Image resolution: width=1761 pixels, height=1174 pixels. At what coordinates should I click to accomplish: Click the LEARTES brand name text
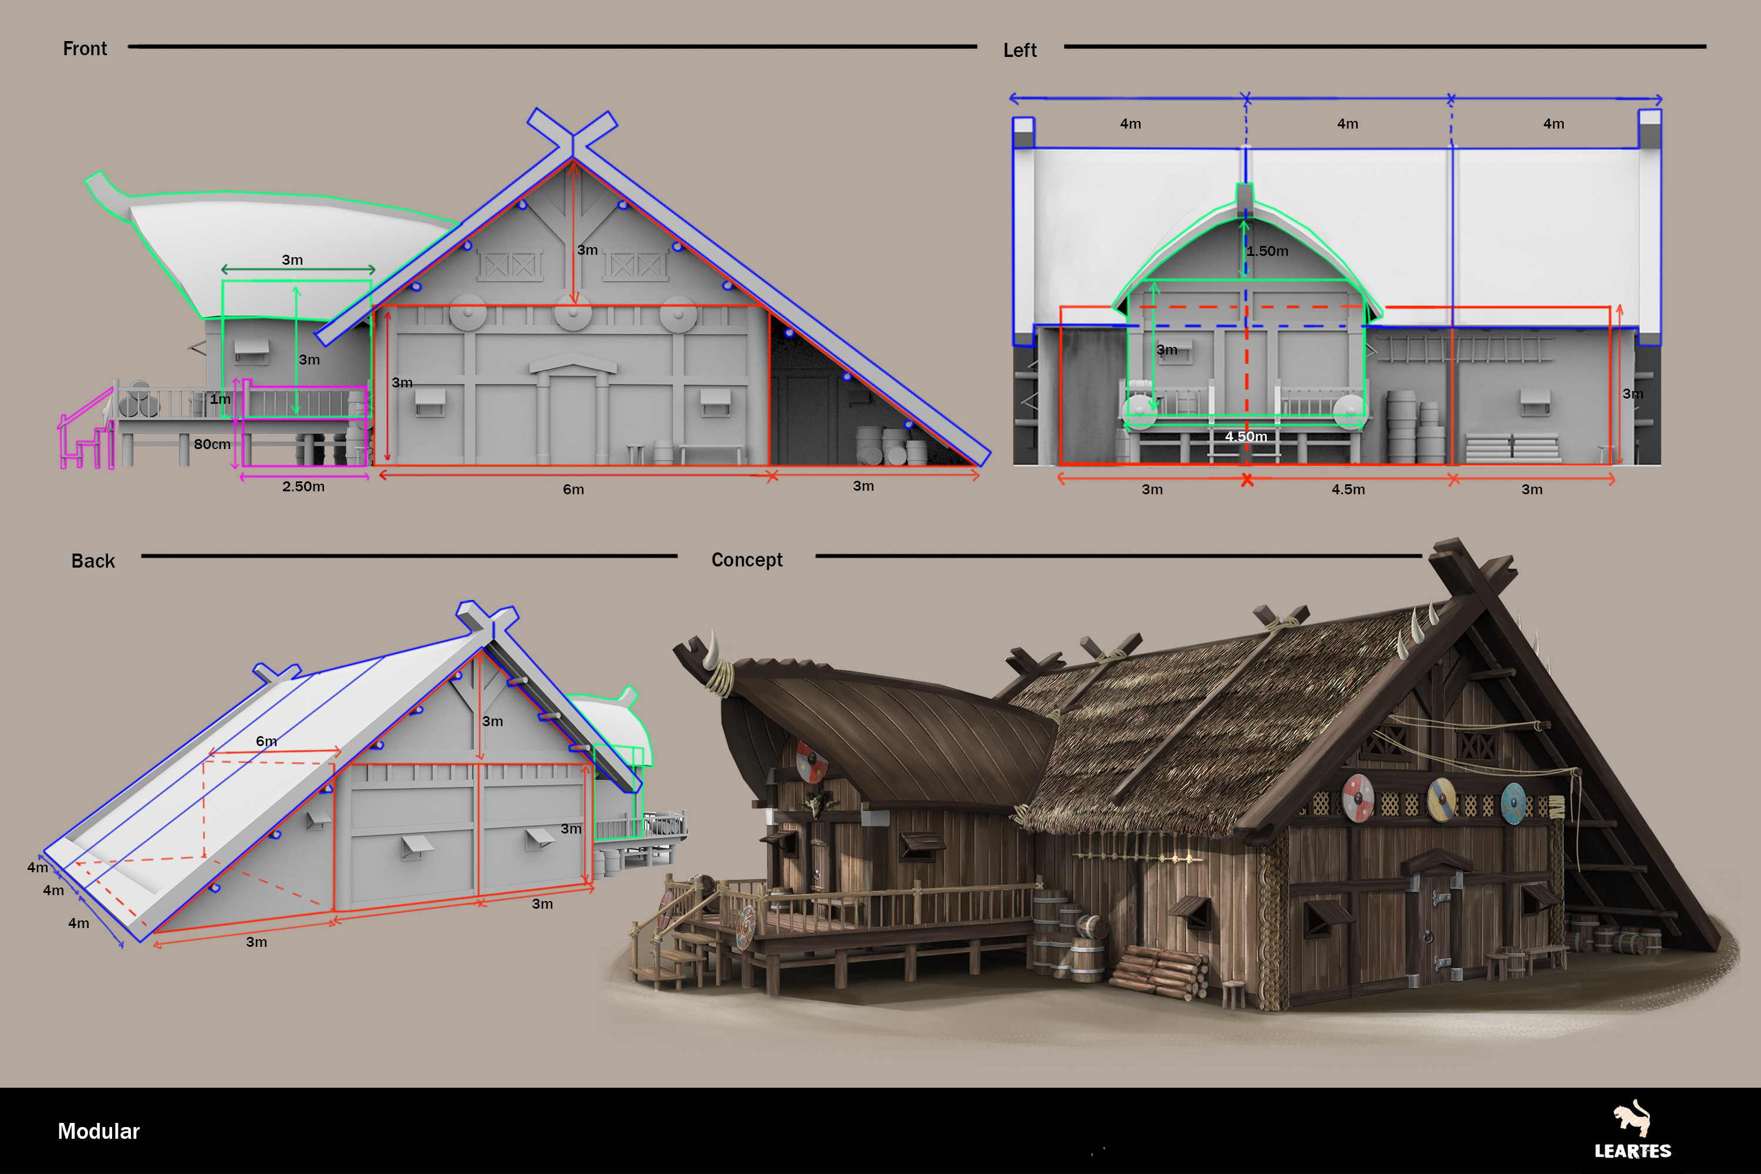pos(1632,1152)
